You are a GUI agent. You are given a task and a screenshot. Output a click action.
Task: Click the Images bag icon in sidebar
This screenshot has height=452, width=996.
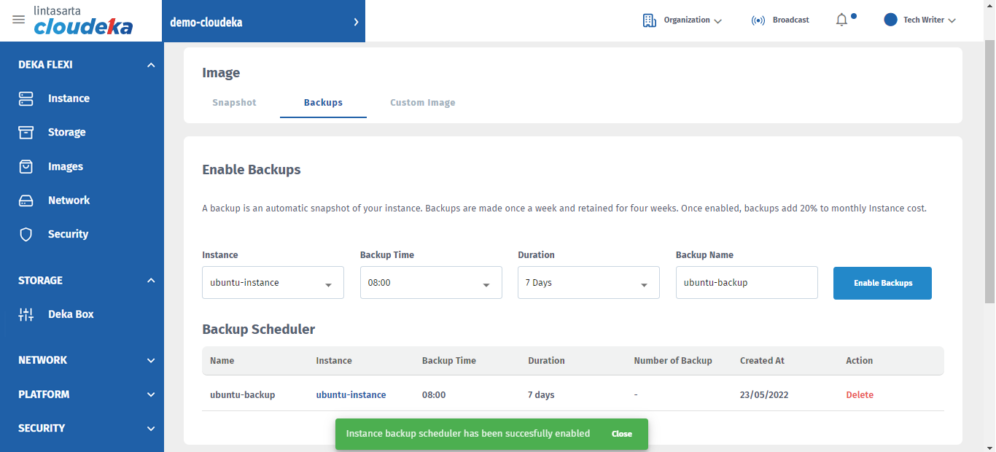click(x=26, y=167)
